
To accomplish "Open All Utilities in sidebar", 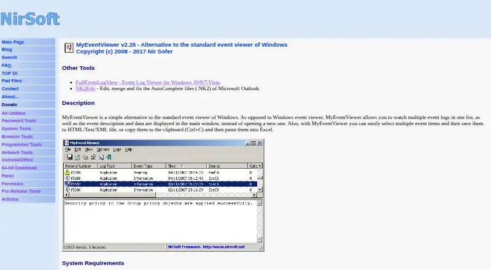I will point(14,113).
